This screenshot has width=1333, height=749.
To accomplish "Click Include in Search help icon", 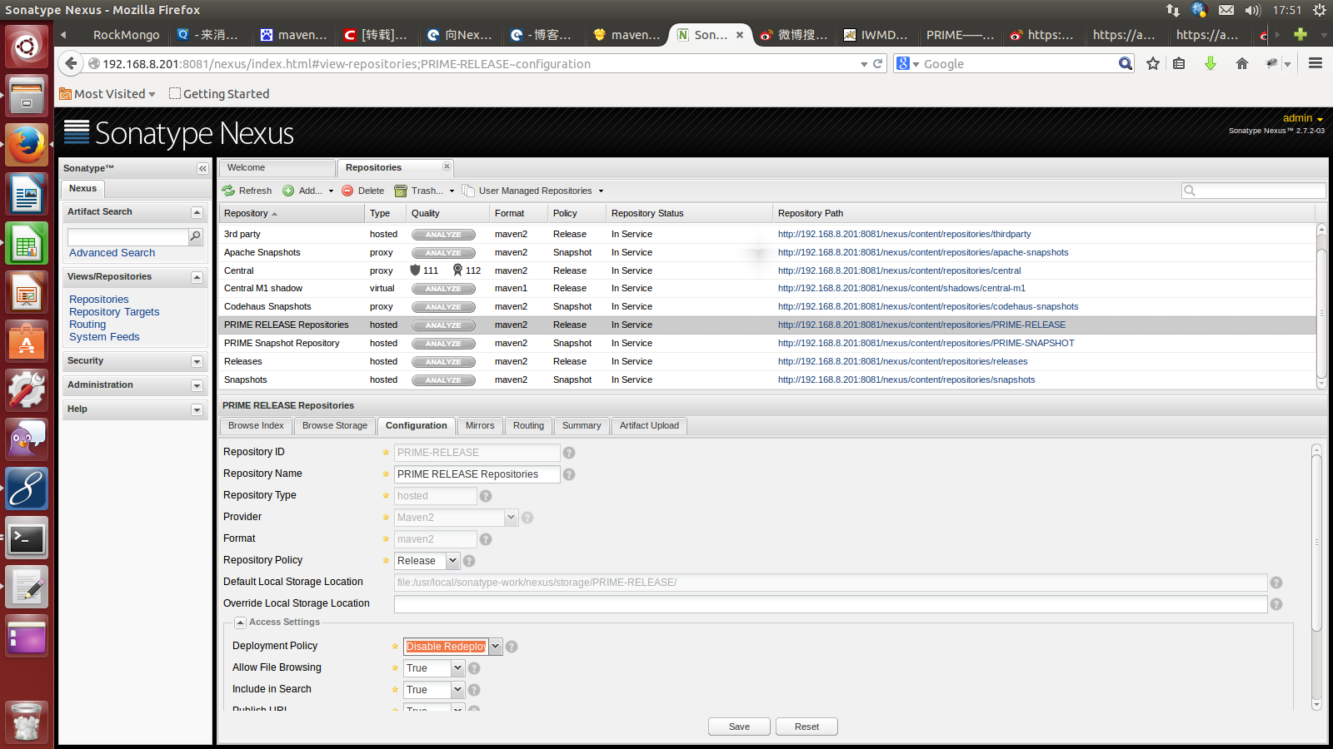I will click(474, 690).
